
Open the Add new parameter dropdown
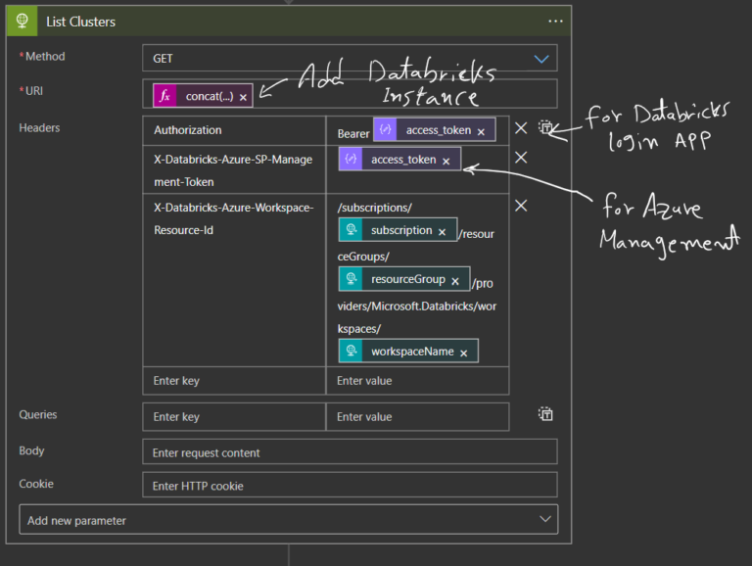click(x=288, y=519)
